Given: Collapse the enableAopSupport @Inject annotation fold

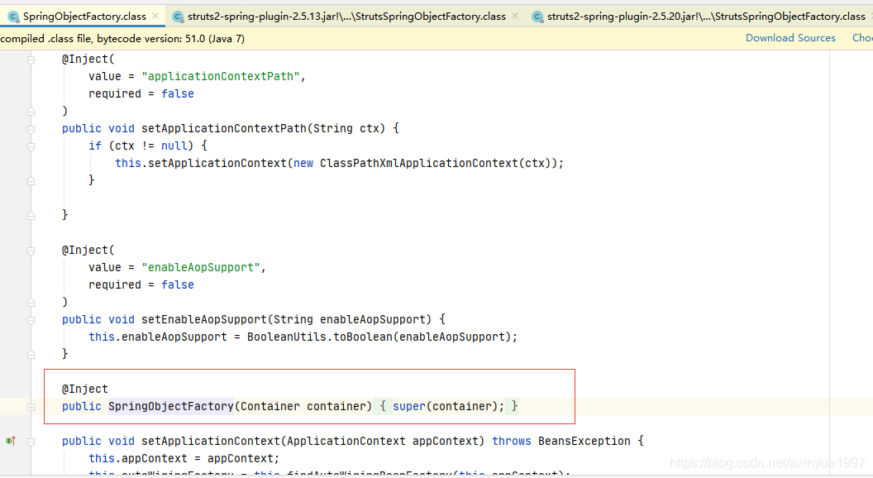Looking at the screenshot, I should point(30,250).
